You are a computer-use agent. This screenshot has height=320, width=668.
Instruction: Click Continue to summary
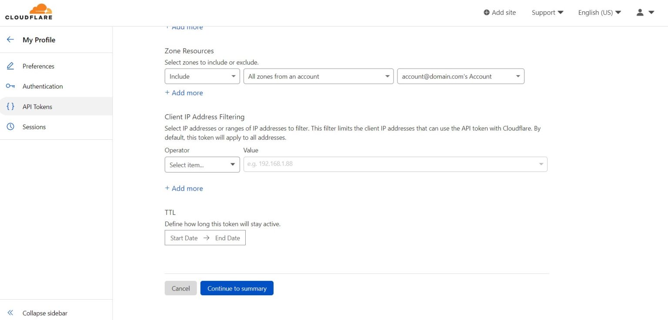click(237, 288)
